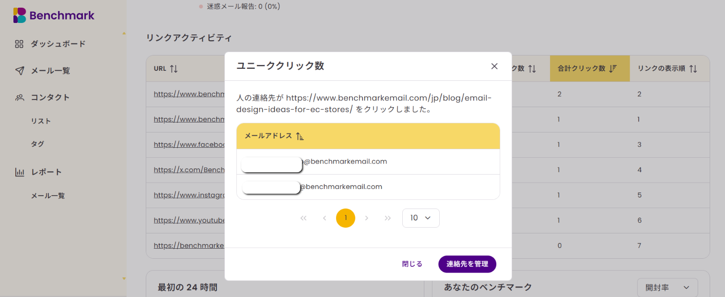Click display order value 5
725x297 pixels.
640,195
